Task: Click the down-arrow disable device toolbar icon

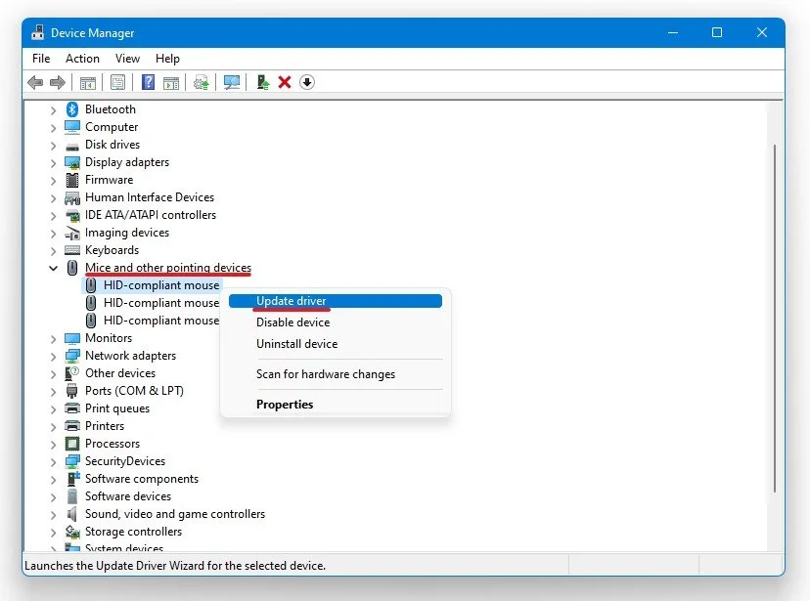Action: pyautogui.click(x=307, y=82)
